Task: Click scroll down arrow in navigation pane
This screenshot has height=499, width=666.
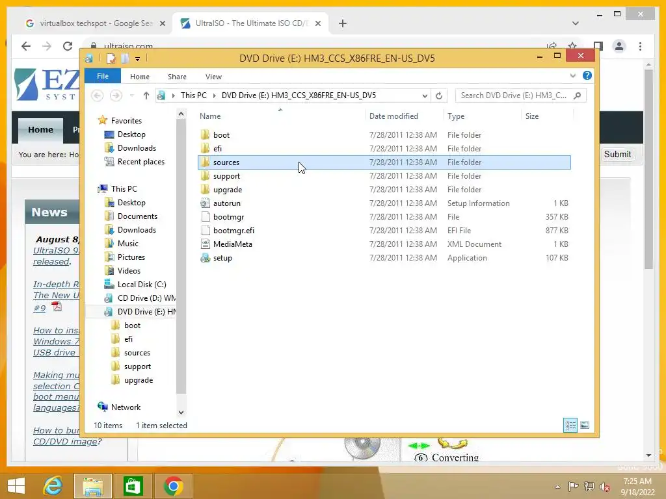Action: point(181,412)
